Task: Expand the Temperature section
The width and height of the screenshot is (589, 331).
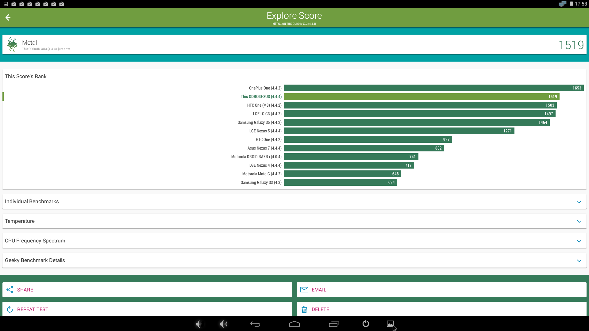Action: (x=294, y=221)
